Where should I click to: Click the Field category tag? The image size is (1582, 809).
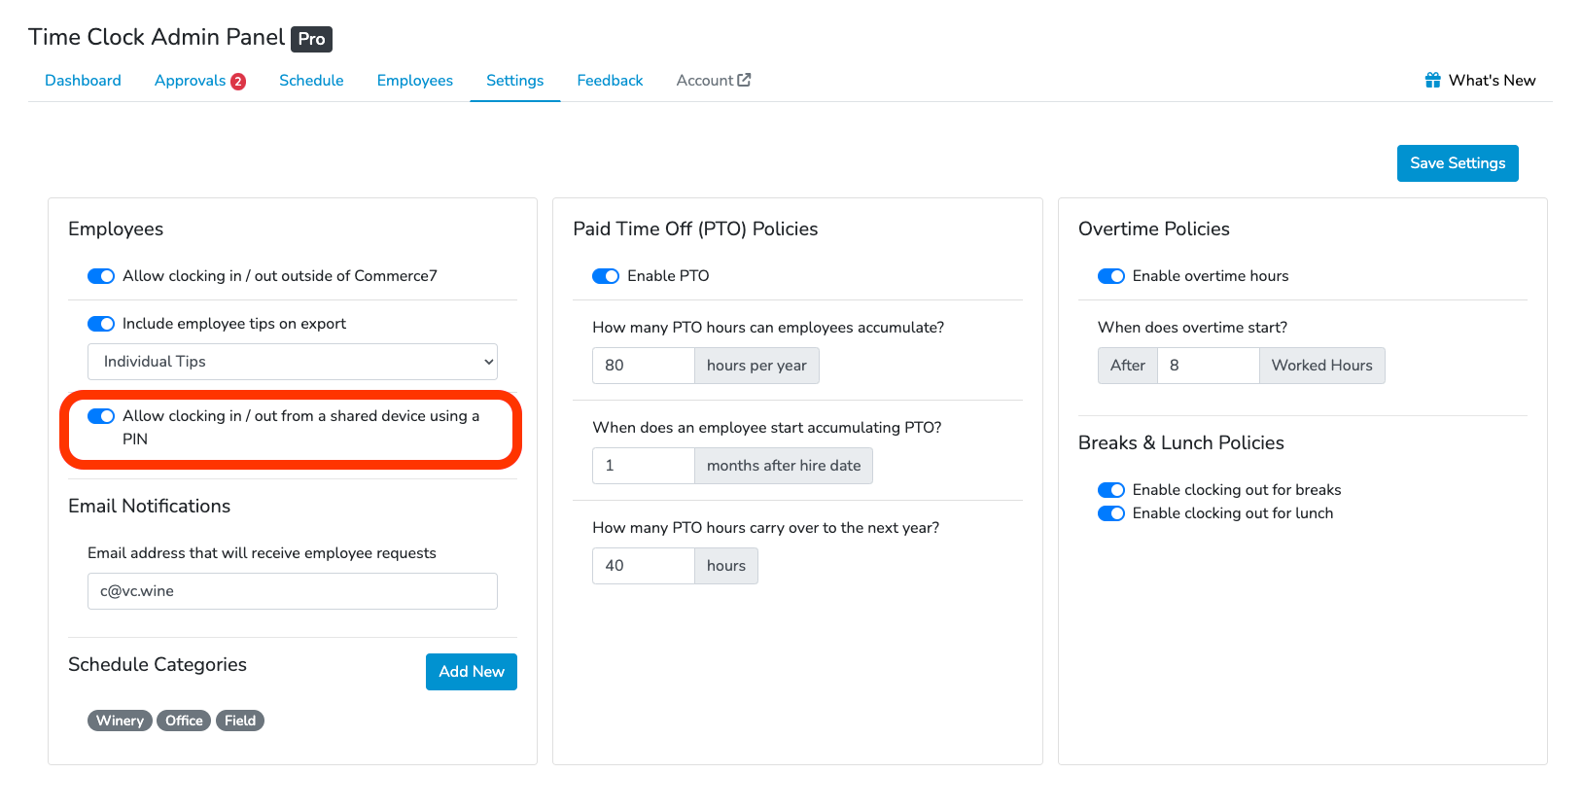[240, 721]
